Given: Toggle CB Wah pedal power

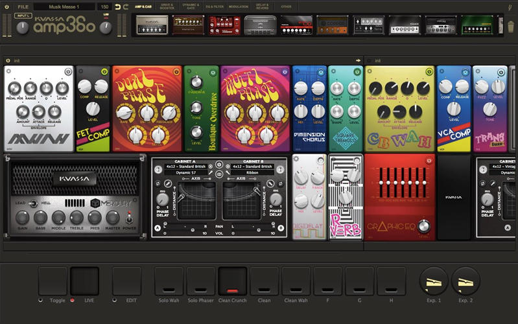Looking at the screenshot, I should (x=429, y=72).
